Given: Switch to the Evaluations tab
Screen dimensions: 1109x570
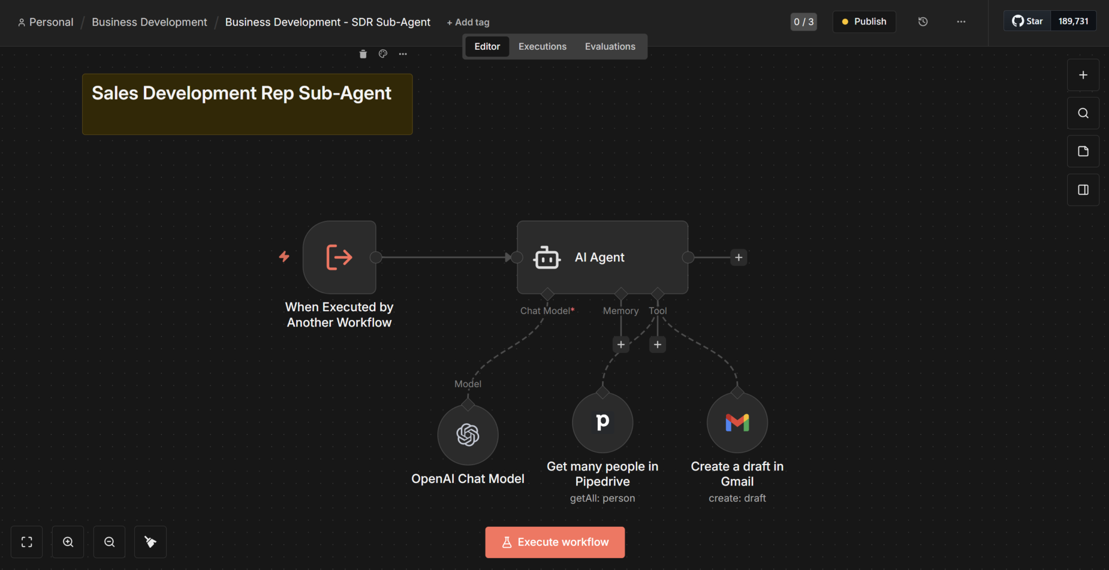Looking at the screenshot, I should point(610,47).
